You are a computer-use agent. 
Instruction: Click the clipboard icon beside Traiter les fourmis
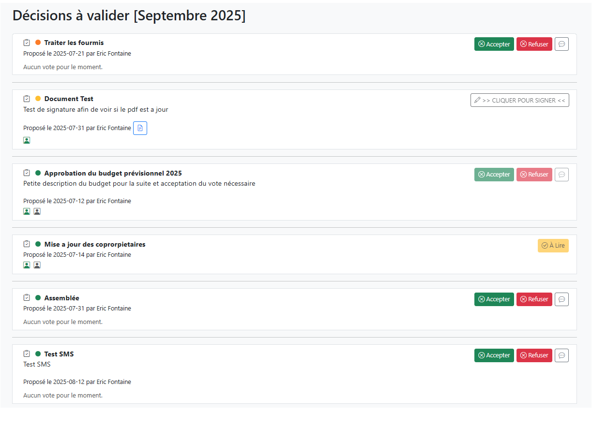tap(27, 42)
